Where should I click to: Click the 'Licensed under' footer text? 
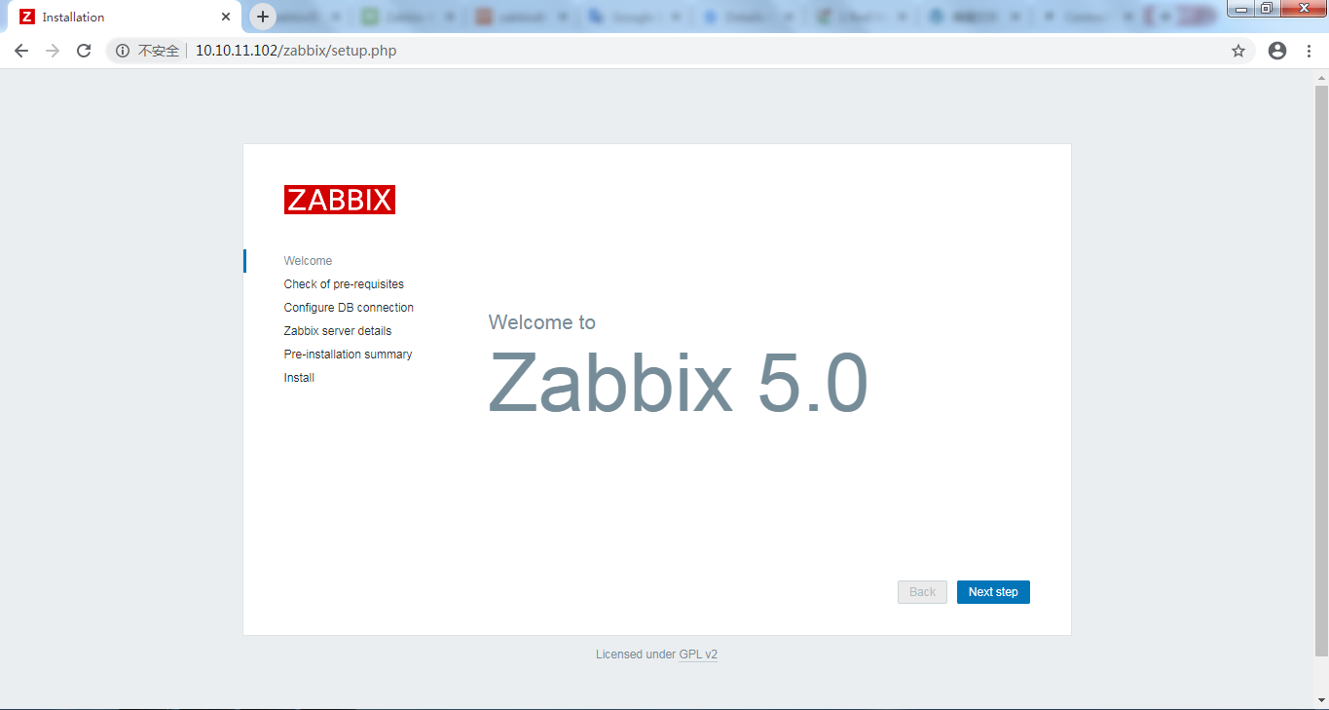point(636,654)
